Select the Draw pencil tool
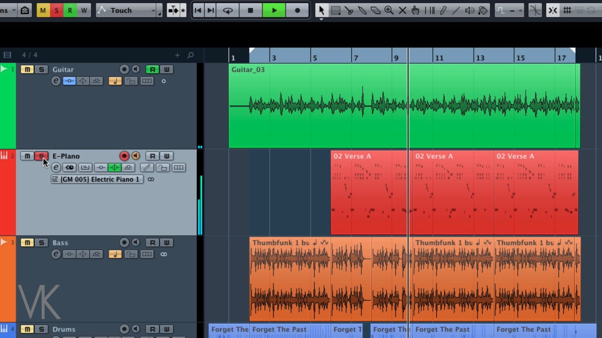602x338 pixels. click(x=443, y=10)
